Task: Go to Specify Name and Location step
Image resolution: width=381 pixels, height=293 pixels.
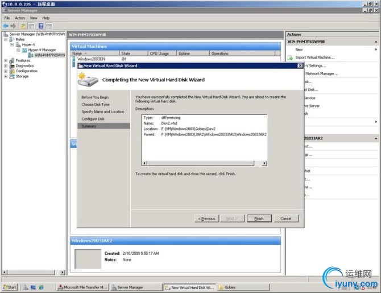Action: [x=103, y=112]
